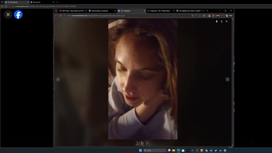This screenshot has width=272, height=153.
Task: Go to the previous photo with left arrow
Action: pos(58,79)
